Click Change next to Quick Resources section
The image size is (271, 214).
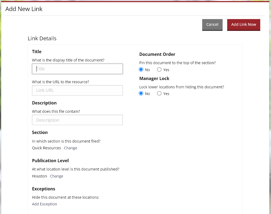coord(70,148)
